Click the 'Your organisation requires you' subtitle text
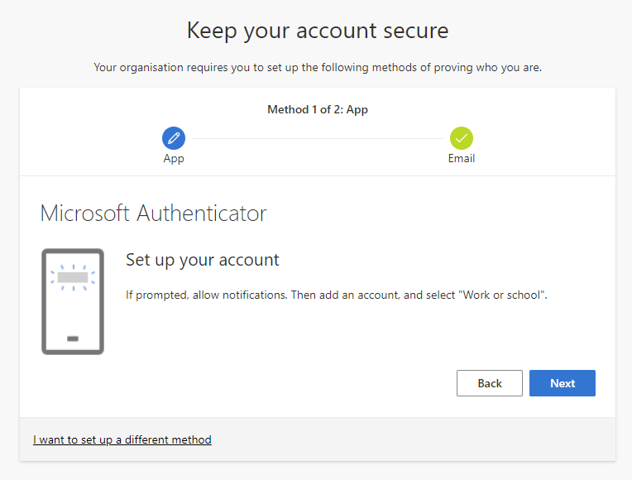The height and width of the screenshot is (480, 632). (318, 67)
